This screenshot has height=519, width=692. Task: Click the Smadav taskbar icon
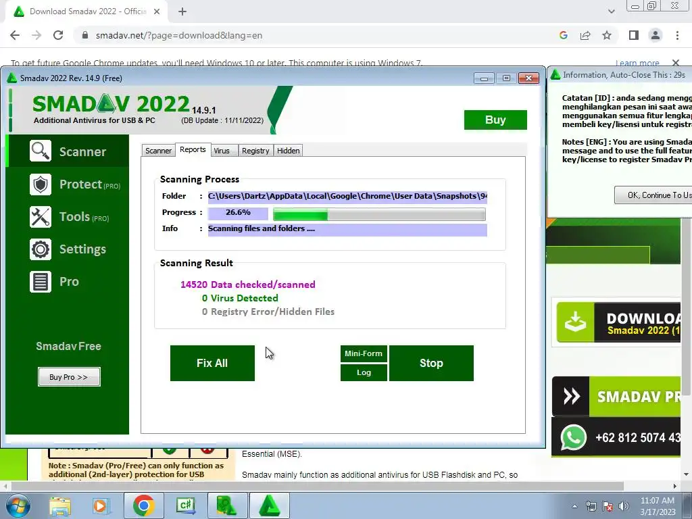click(x=270, y=505)
